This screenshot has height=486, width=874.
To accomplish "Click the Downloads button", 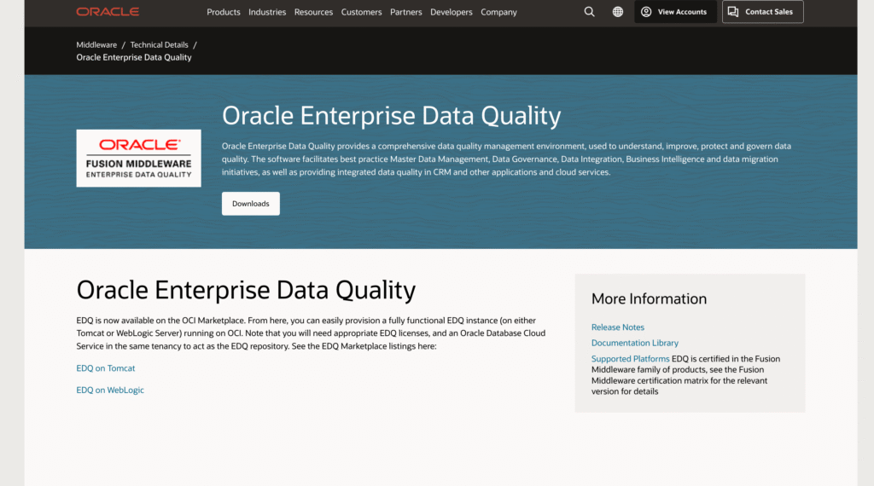I will (251, 204).
